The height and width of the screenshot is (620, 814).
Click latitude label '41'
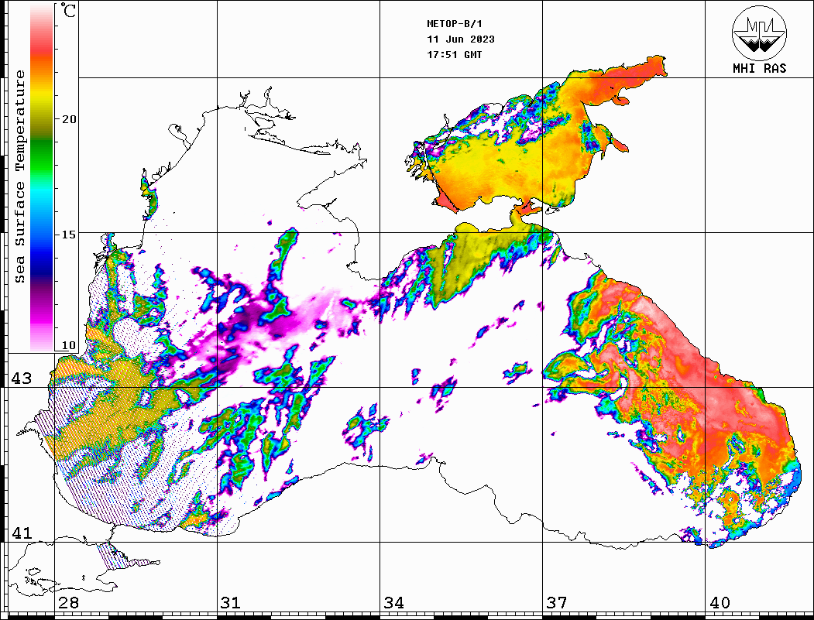[21, 533]
